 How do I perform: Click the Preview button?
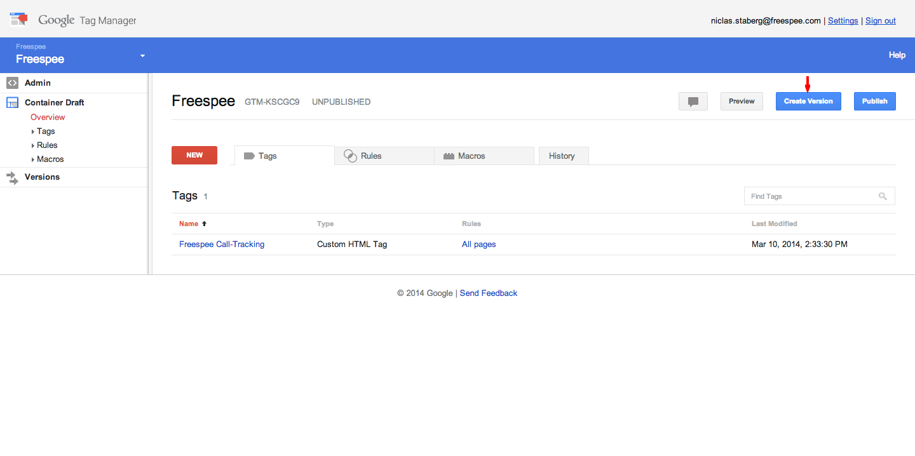click(x=742, y=102)
